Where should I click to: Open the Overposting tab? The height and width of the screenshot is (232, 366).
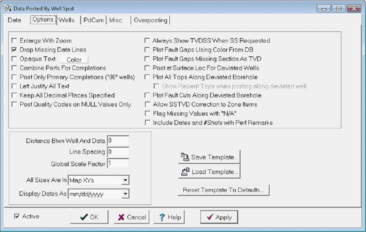(150, 20)
